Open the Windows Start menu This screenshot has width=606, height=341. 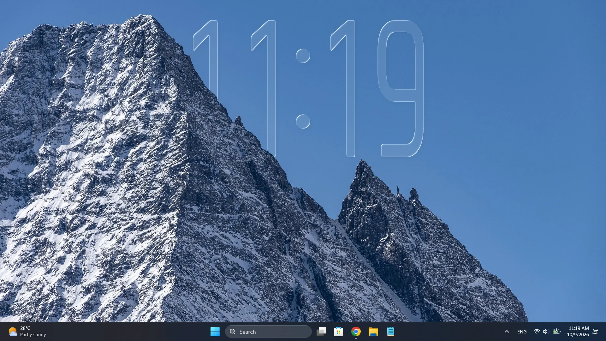pos(215,332)
